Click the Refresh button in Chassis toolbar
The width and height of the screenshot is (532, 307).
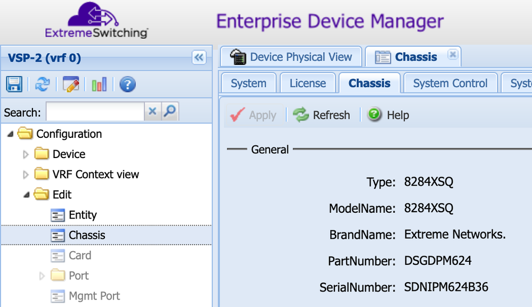[321, 115]
